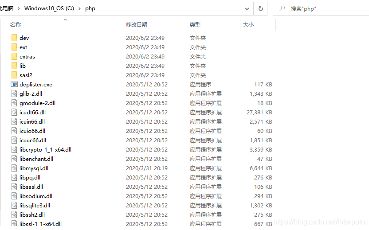
Task: Click the lib folder icon
Action: 14,66
